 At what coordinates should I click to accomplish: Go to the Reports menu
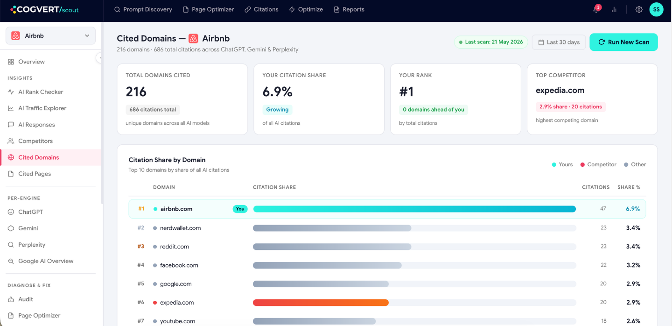[x=349, y=9]
